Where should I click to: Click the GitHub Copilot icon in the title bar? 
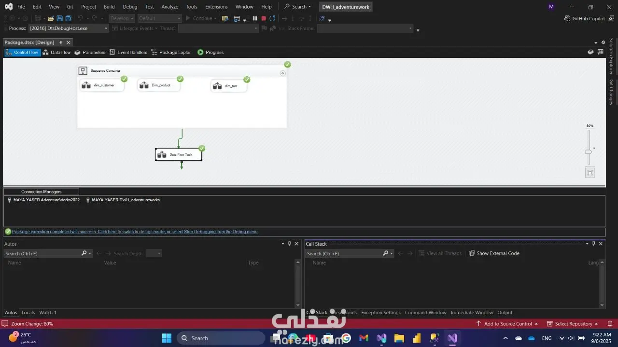coord(567,18)
